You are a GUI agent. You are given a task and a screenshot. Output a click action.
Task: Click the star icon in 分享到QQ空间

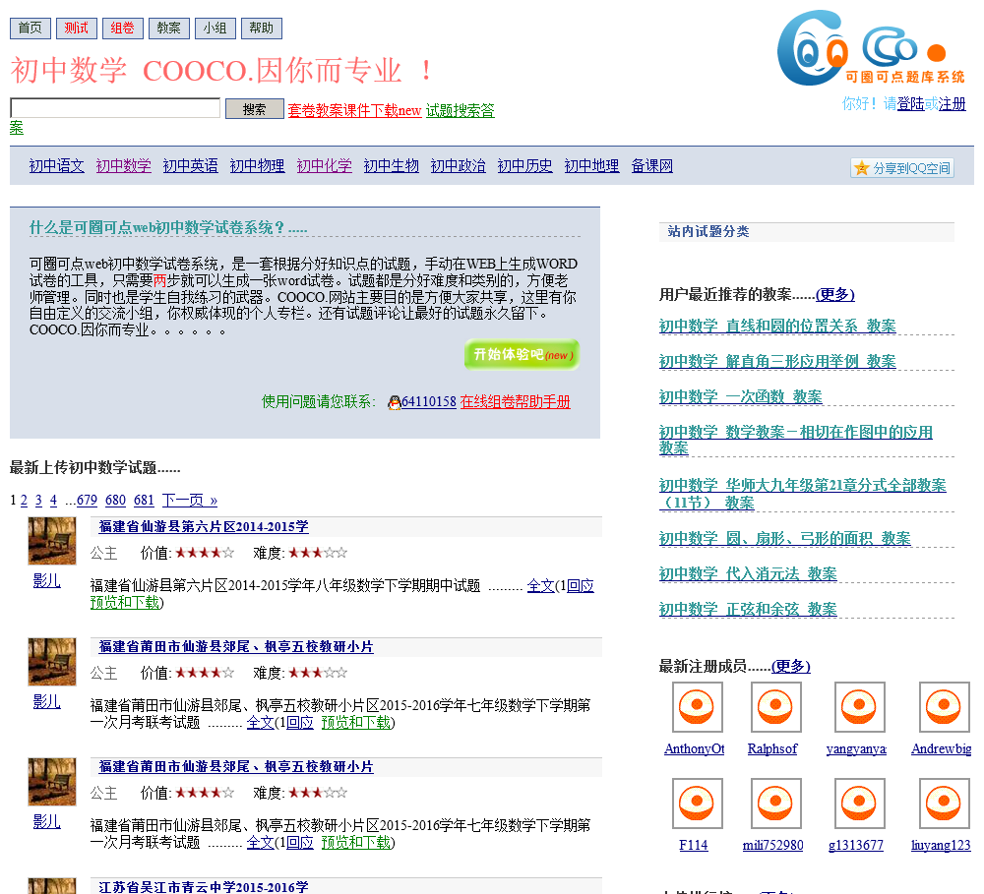[x=862, y=168]
